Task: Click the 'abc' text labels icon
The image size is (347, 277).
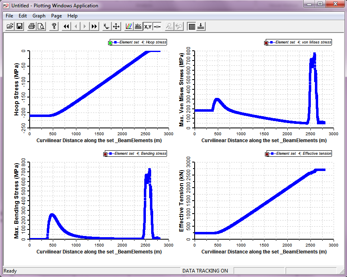Action: 138,26
